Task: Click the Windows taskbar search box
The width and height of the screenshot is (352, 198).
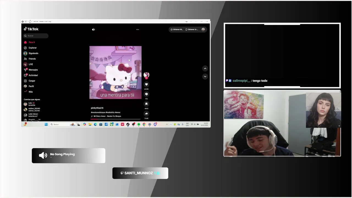Action: (x=63, y=124)
